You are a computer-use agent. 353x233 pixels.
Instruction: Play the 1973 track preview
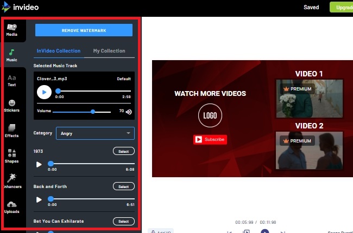pyautogui.click(x=39, y=165)
